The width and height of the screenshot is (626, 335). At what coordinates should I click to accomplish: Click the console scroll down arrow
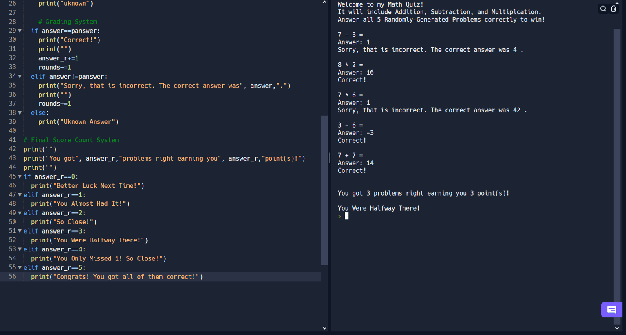point(617,328)
